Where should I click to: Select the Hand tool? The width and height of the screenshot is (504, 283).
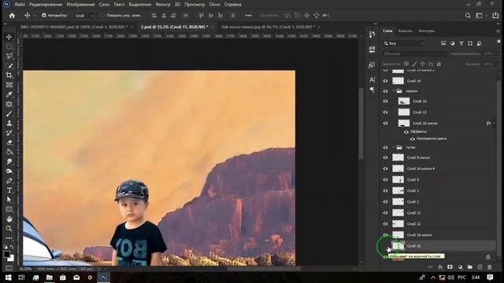[9, 219]
